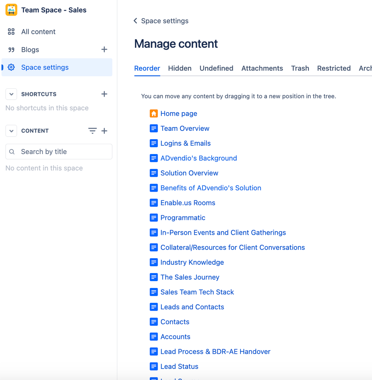
Task: Open ADvendio's Background page
Action: 199,158
